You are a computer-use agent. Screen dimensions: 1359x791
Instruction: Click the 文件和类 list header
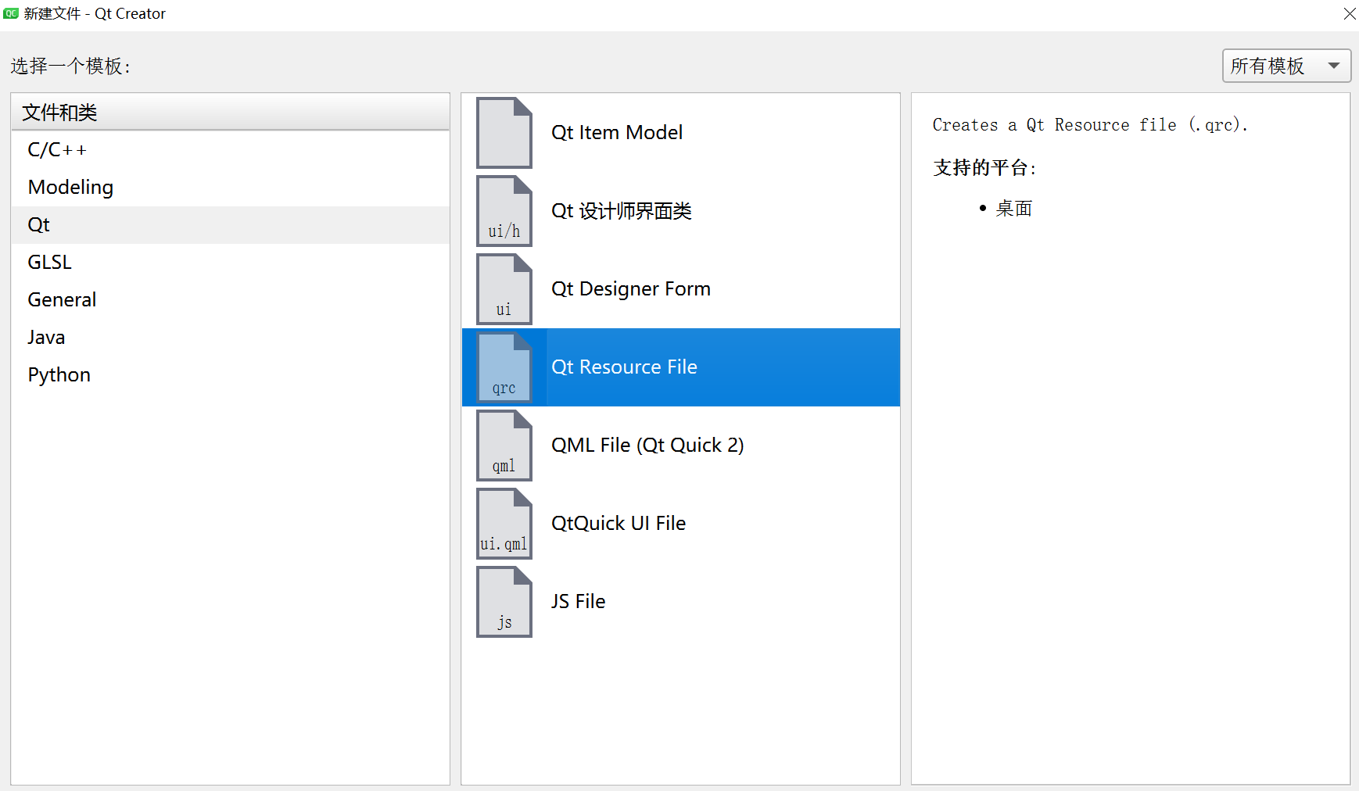(x=231, y=113)
